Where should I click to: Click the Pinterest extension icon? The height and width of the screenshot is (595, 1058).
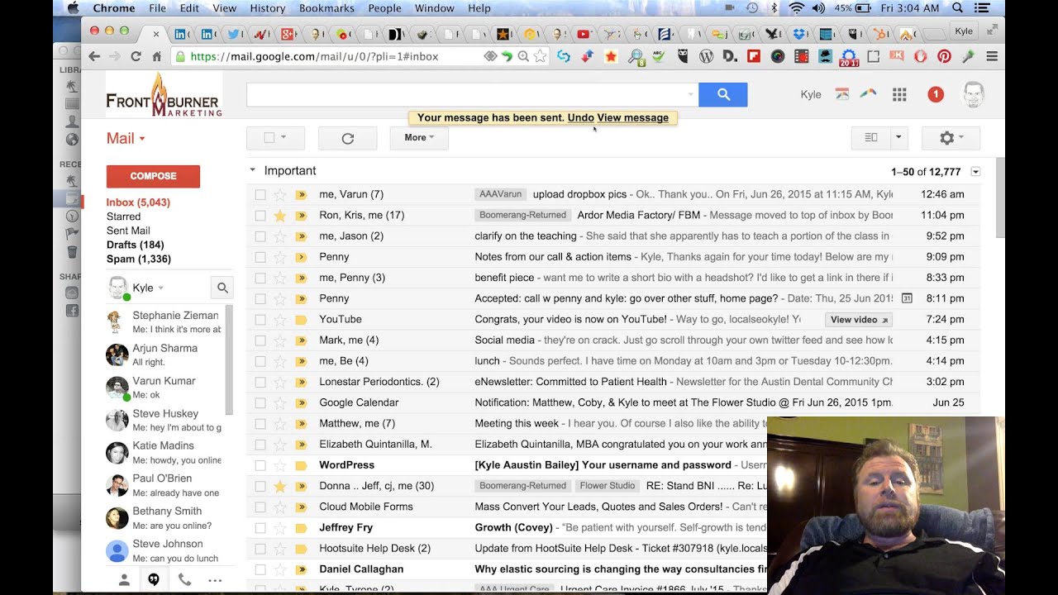coord(944,56)
